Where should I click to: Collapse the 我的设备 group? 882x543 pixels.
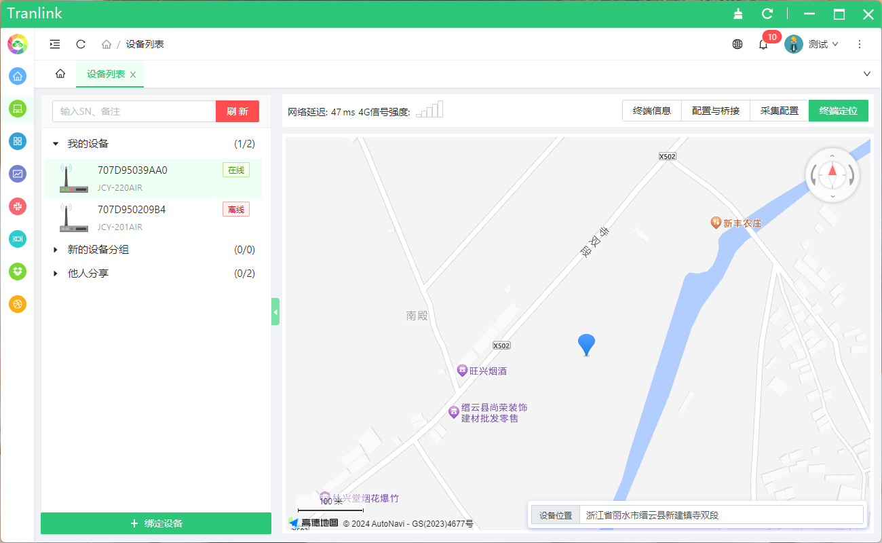[56, 144]
